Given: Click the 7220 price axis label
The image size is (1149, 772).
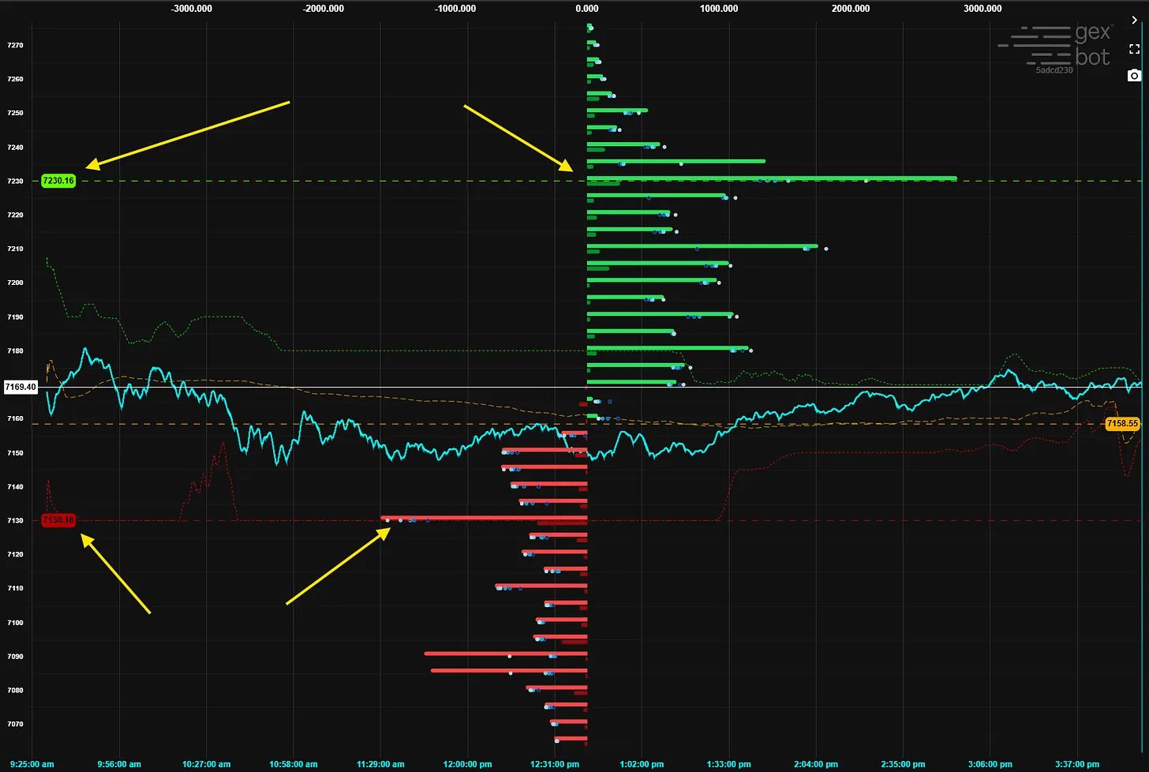Looking at the screenshot, I should click(x=15, y=215).
